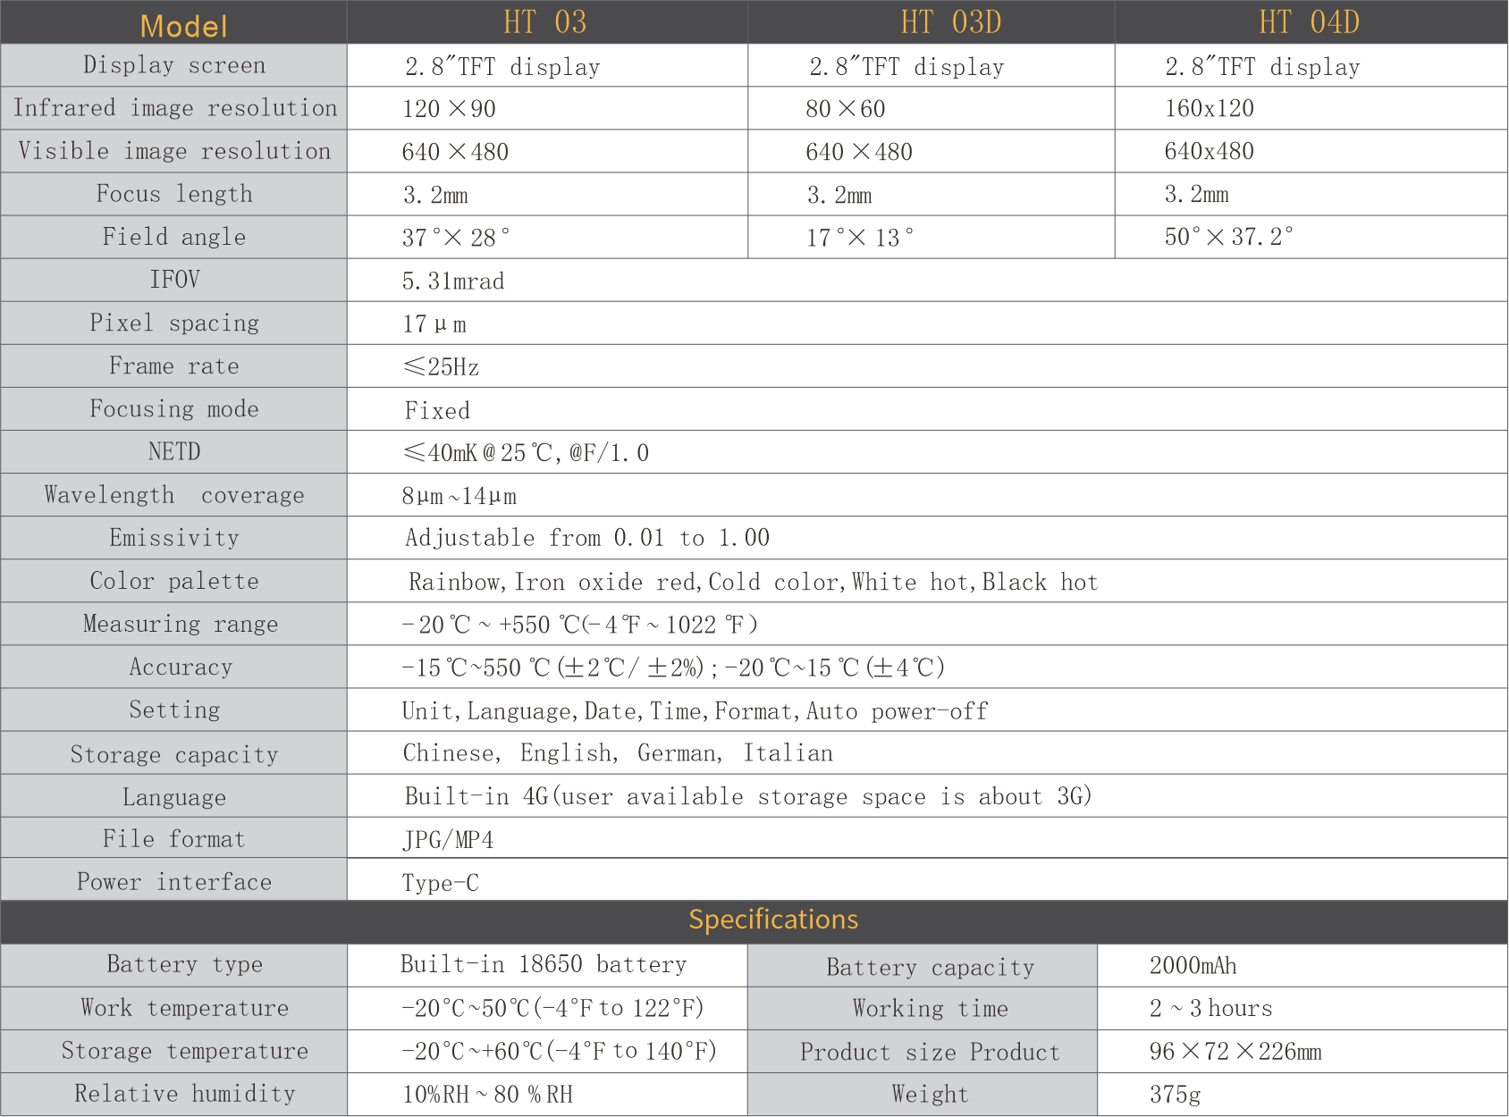The height and width of the screenshot is (1117, 1509).
Task: Click the 160x120 infrared resolution value
Action: coord(1209,109)
